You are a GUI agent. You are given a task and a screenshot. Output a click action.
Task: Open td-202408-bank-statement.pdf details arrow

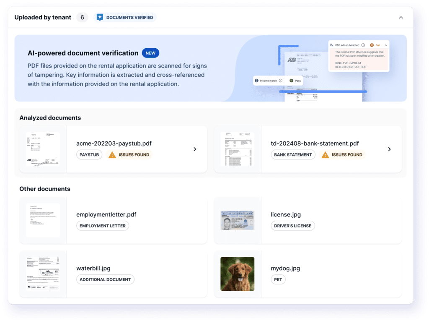[x=389, y=149]
